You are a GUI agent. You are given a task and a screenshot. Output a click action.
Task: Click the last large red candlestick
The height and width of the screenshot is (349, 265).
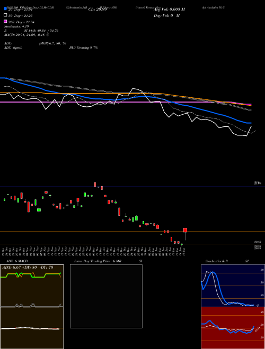pos(185,230)
